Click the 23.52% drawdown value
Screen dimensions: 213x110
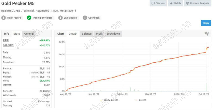(x=46, y=62)
